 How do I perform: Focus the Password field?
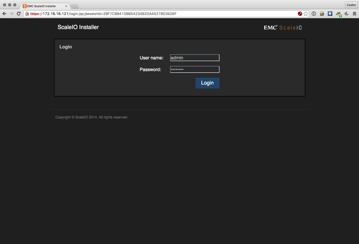click(195, 70)
